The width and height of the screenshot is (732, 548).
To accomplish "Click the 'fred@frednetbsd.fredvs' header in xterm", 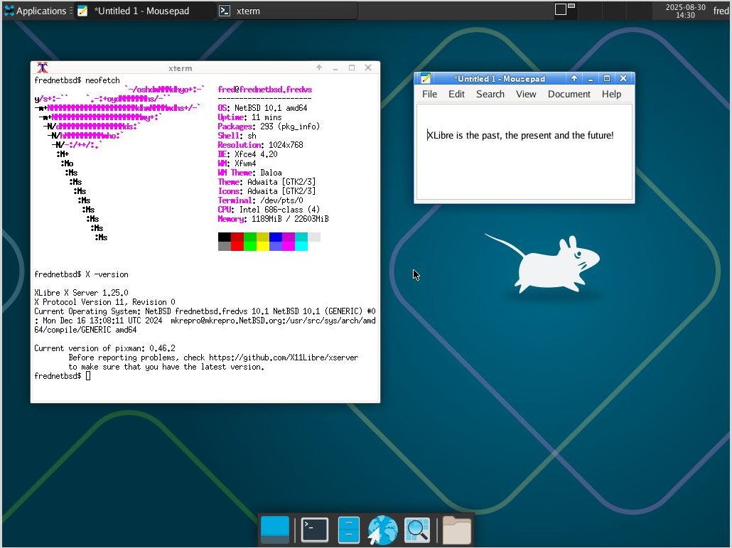I will (264, 89).
